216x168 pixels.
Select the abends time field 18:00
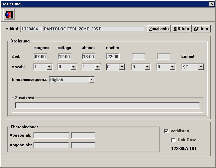pos(89,56)
